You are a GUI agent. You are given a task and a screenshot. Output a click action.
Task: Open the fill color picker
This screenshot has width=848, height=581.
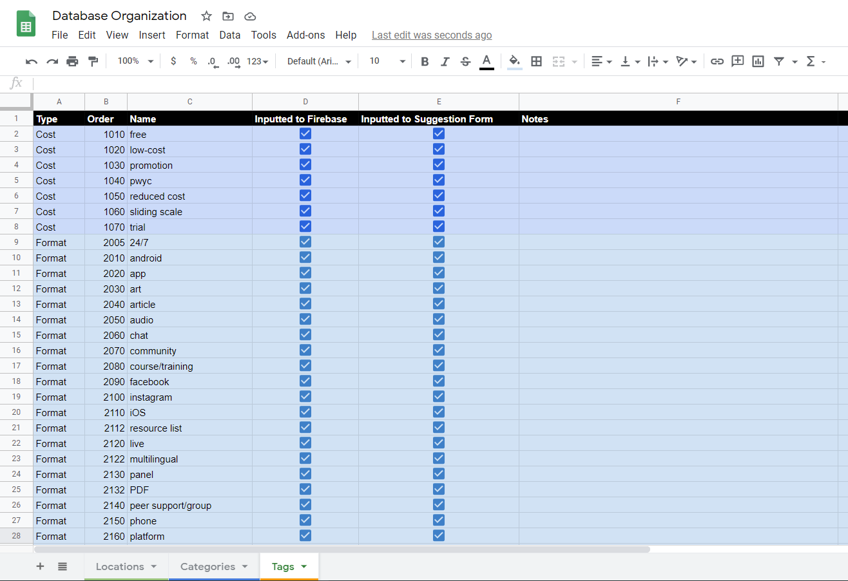(x=514, y=61)
